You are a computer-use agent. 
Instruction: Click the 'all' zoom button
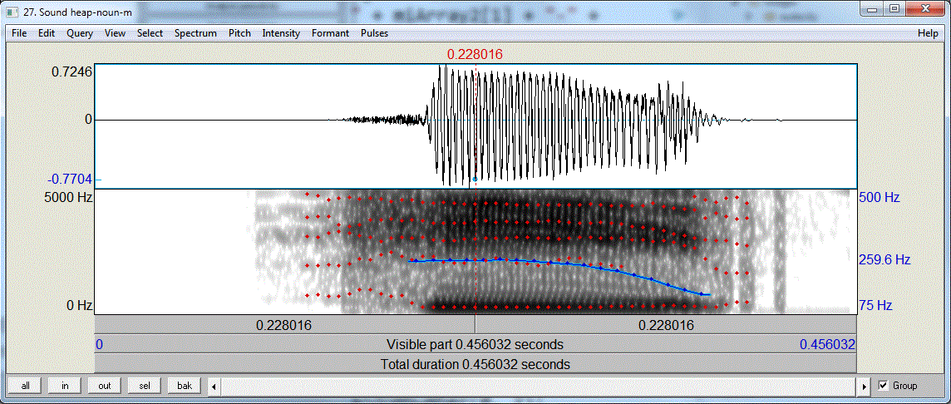point(26,386)
